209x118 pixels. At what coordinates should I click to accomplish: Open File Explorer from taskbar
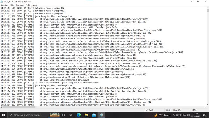86,115
